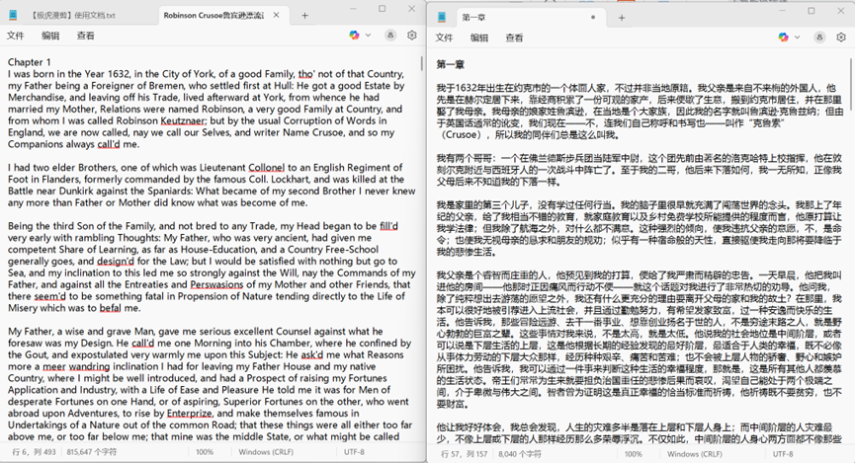Click vertical scrollbar thumb in left window
Image resolution: width=855 pixels, height=463 pixels.
pyautogui.click(x=421, y=62)
